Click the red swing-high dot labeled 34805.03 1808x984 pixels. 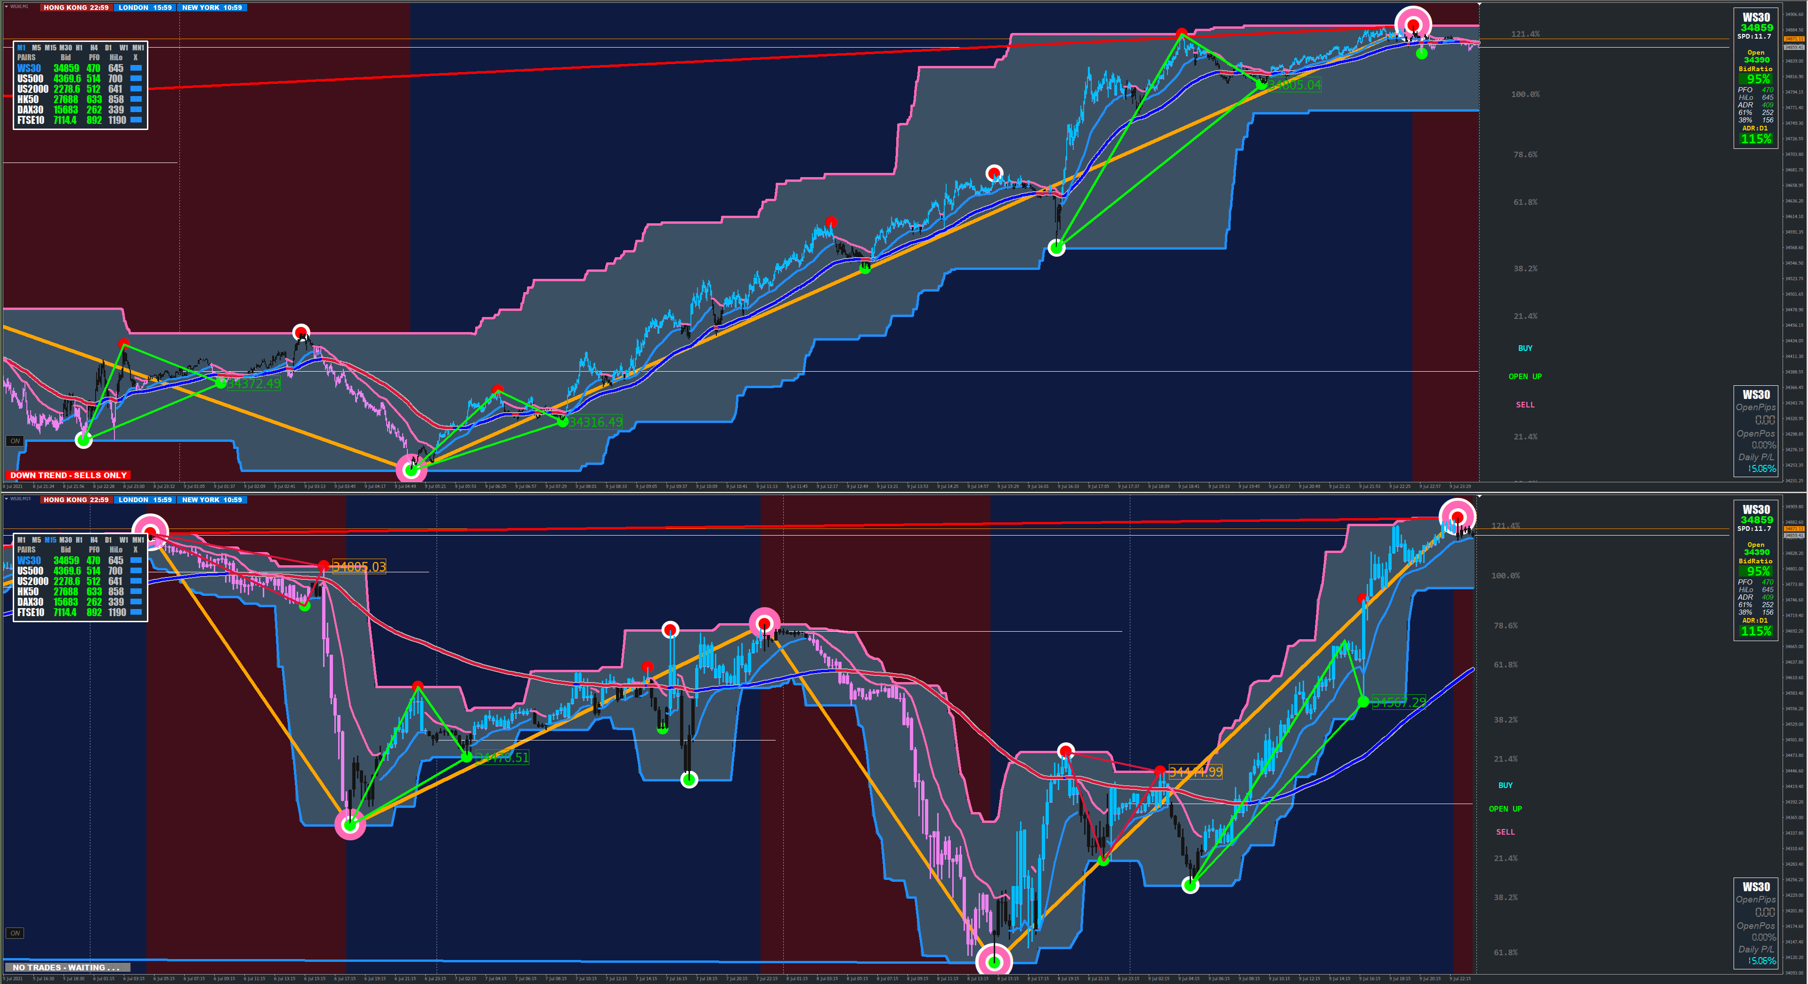tap(323, 566)
